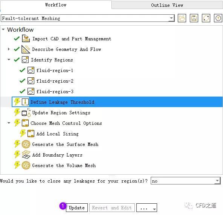Image resolution: width=223 pixels, height=215 pixels.
Task: Click the save workflow floppy disk icon
Action: pyautogui.click(x=194, y=18)
